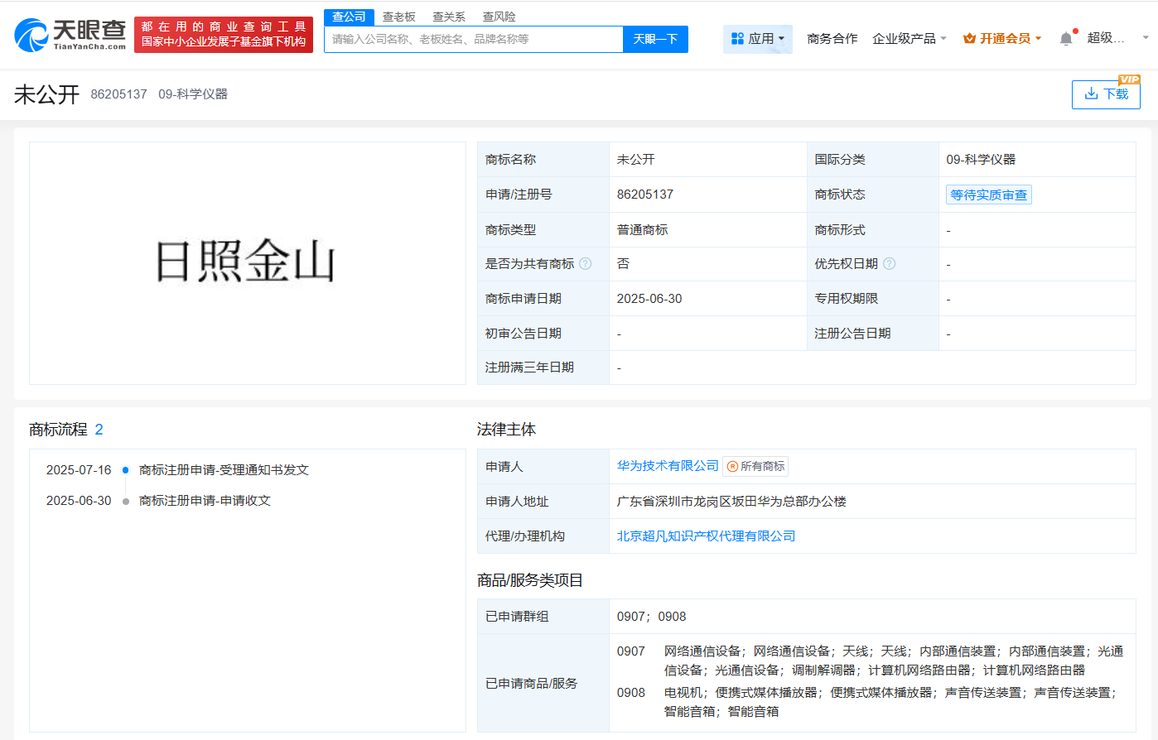The image size is (1158, 740).
Task: Expand the 企业级产品 menu
Action: pos(909,39)
